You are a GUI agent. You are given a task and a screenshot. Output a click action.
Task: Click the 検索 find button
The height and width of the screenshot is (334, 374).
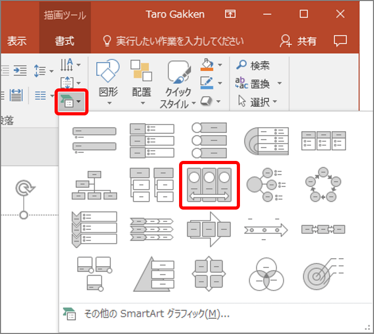(x=253, y=66)
